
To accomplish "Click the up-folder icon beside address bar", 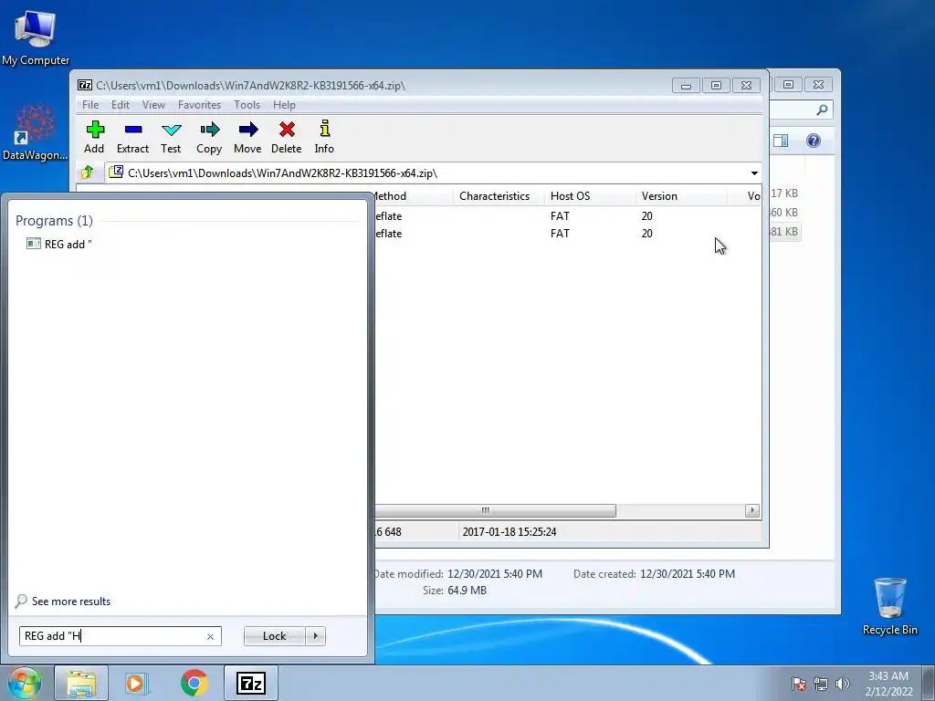I will tap(88, 173).
